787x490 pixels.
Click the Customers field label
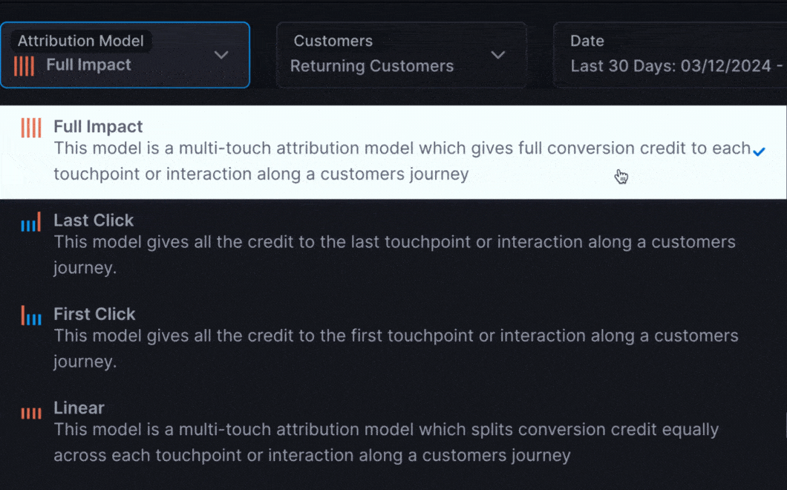tap(333, 41)
